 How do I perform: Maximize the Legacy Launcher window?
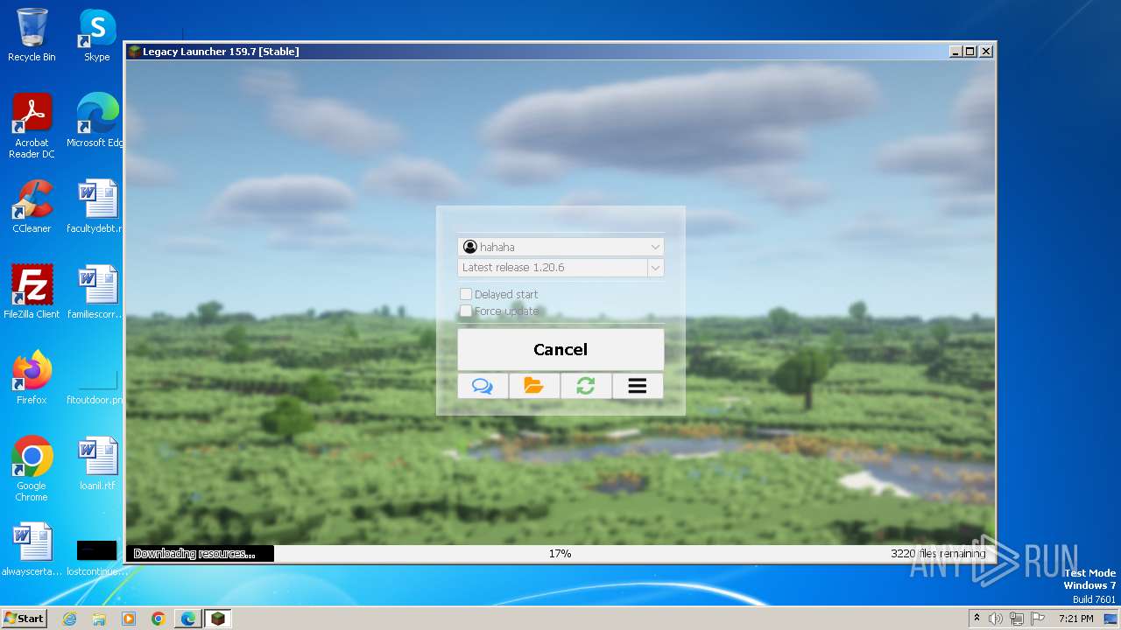(x=970, y=52)
